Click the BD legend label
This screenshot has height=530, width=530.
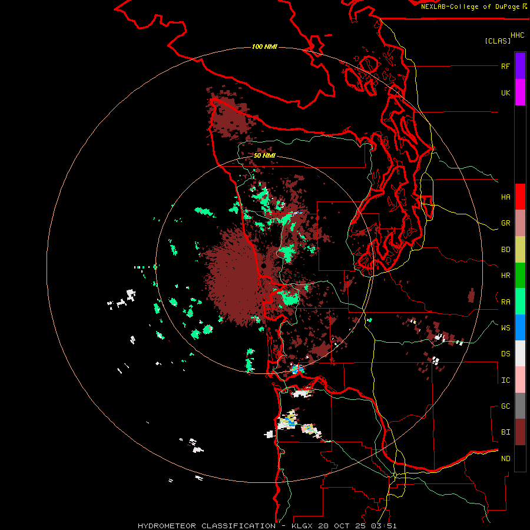pos(505,250)
